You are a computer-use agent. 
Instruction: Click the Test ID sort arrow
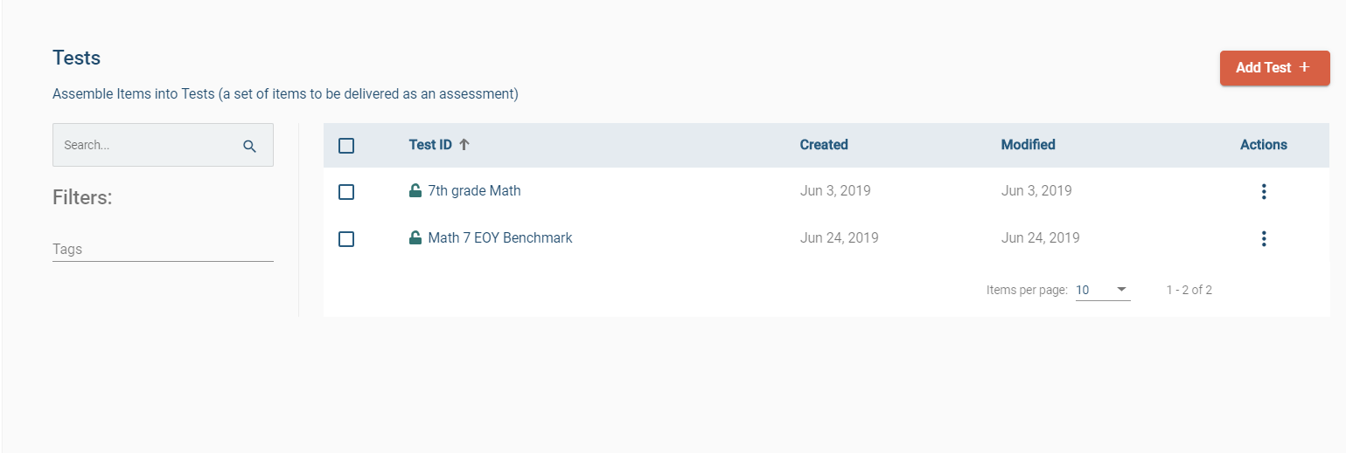coord(464,145)
